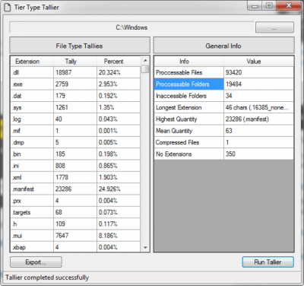Select the .manifest extension cell
304x286 pixels.
32,189
